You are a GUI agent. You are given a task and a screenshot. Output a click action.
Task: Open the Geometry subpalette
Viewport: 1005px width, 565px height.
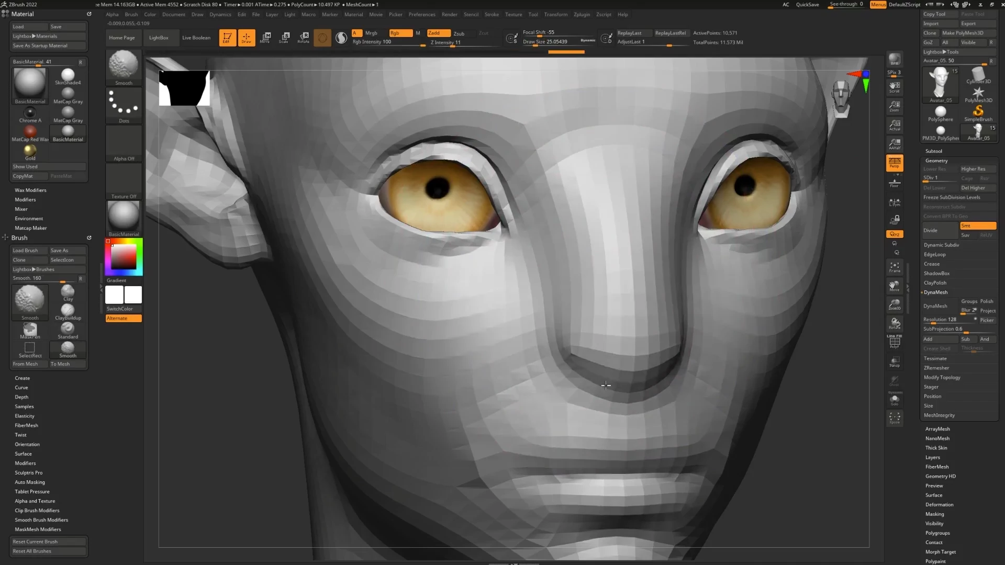936,161
